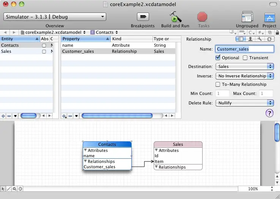The image size is (280, 199).
Task: Enable To-Many Relationship checkbox
Action: 218,84
